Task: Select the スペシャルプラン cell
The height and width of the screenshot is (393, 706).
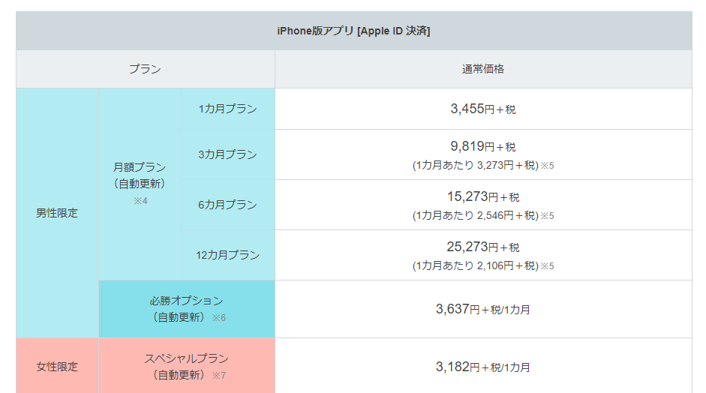Action: click(x=187, y=367)
